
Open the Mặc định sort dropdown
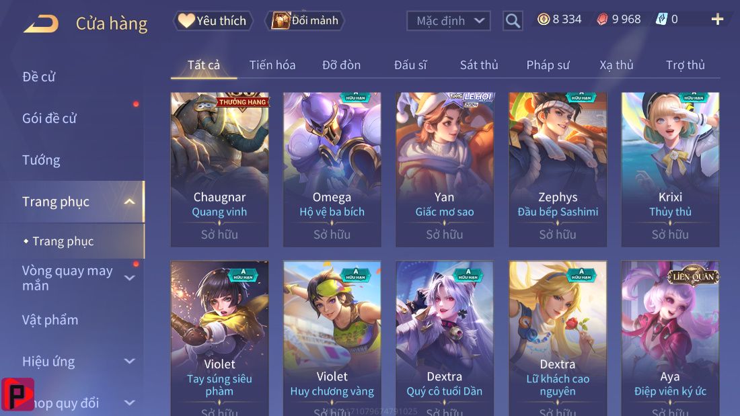[x=448, y=21]
